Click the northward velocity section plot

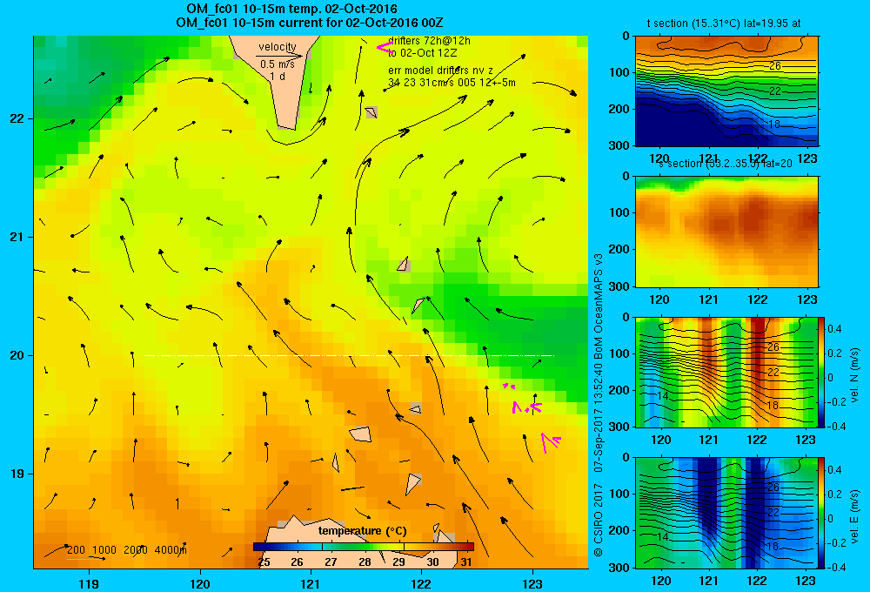pos(726,372)
